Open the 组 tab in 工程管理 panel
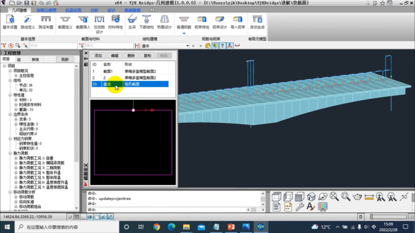 coord(19,59)
